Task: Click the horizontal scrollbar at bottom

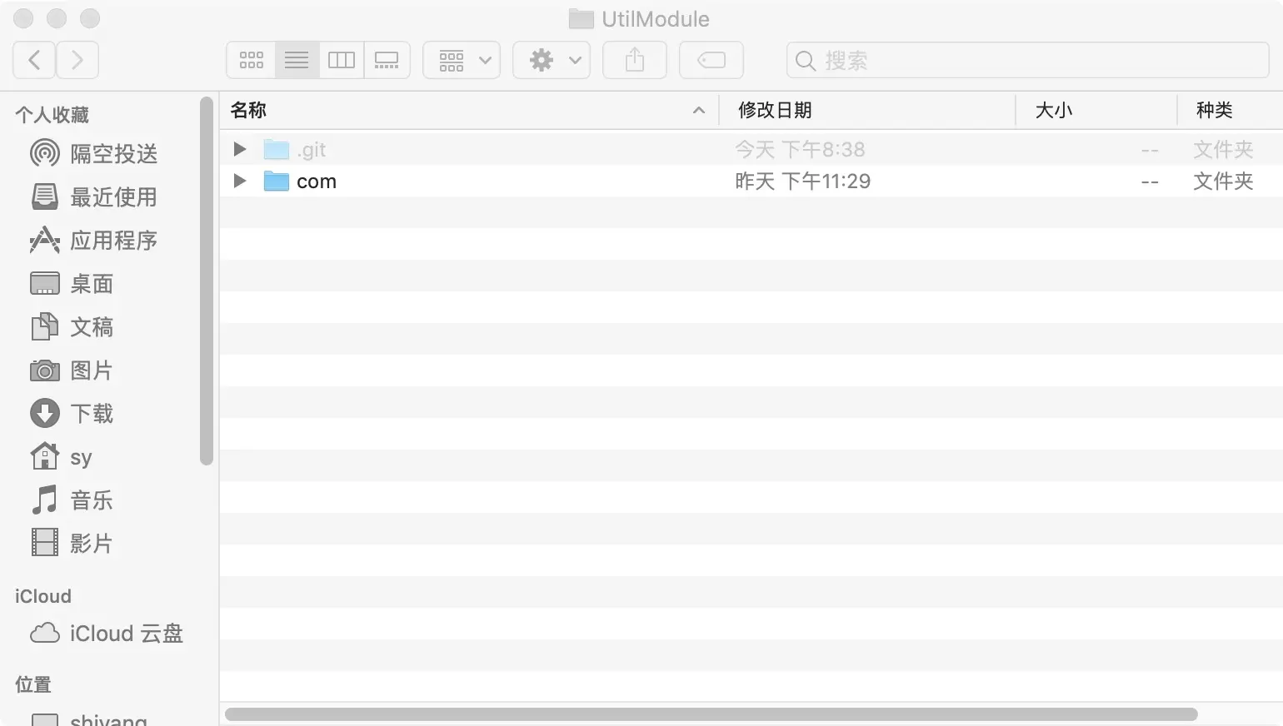Action: (x=711, y=714)
